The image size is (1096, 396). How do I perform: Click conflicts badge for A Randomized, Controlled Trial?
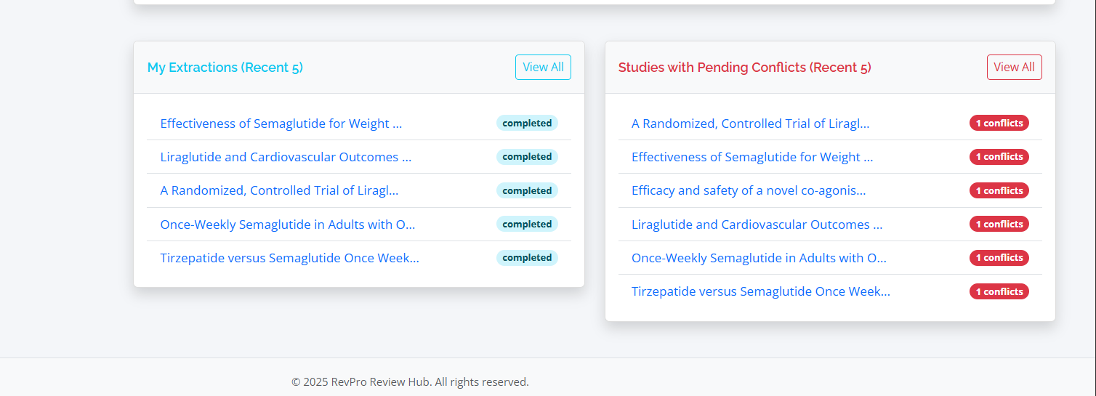pos(999,124)
